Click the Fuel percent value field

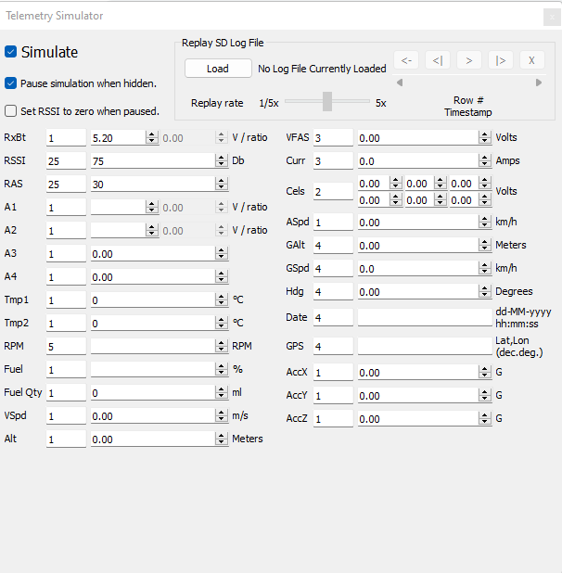[x=153, y=369]
